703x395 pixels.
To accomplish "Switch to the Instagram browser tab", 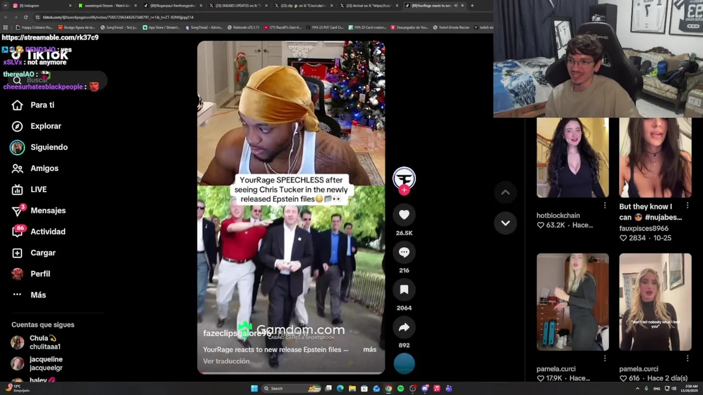I will coord(41,5).
